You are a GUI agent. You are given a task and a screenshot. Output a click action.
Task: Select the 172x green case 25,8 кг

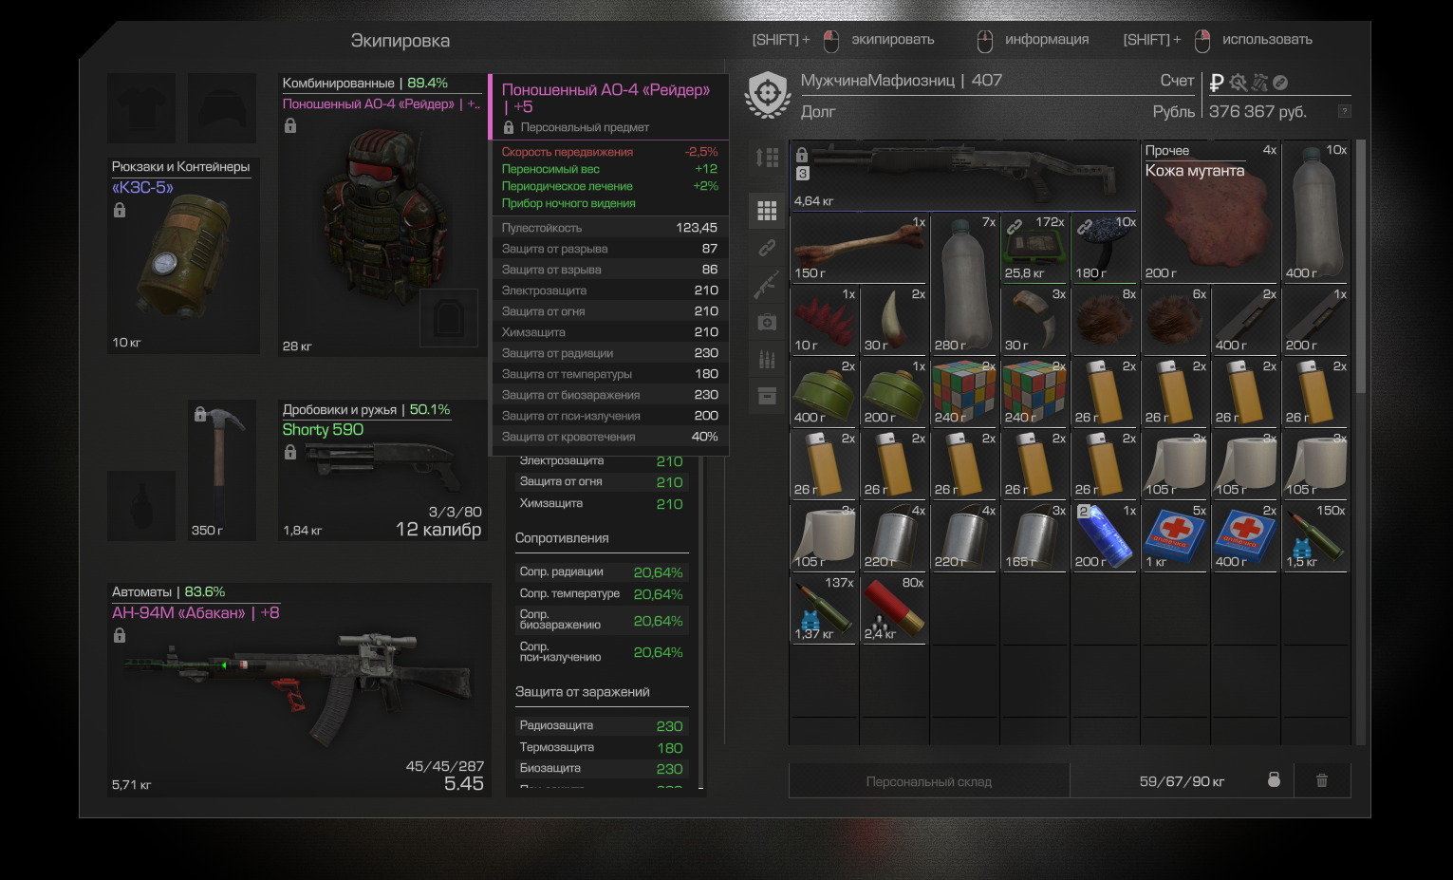tap(1034, 248)
